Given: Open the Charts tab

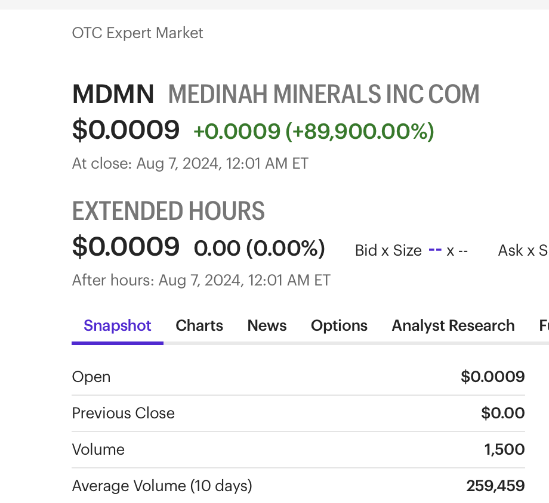Looking at the screenshot, I should [199, 326].
